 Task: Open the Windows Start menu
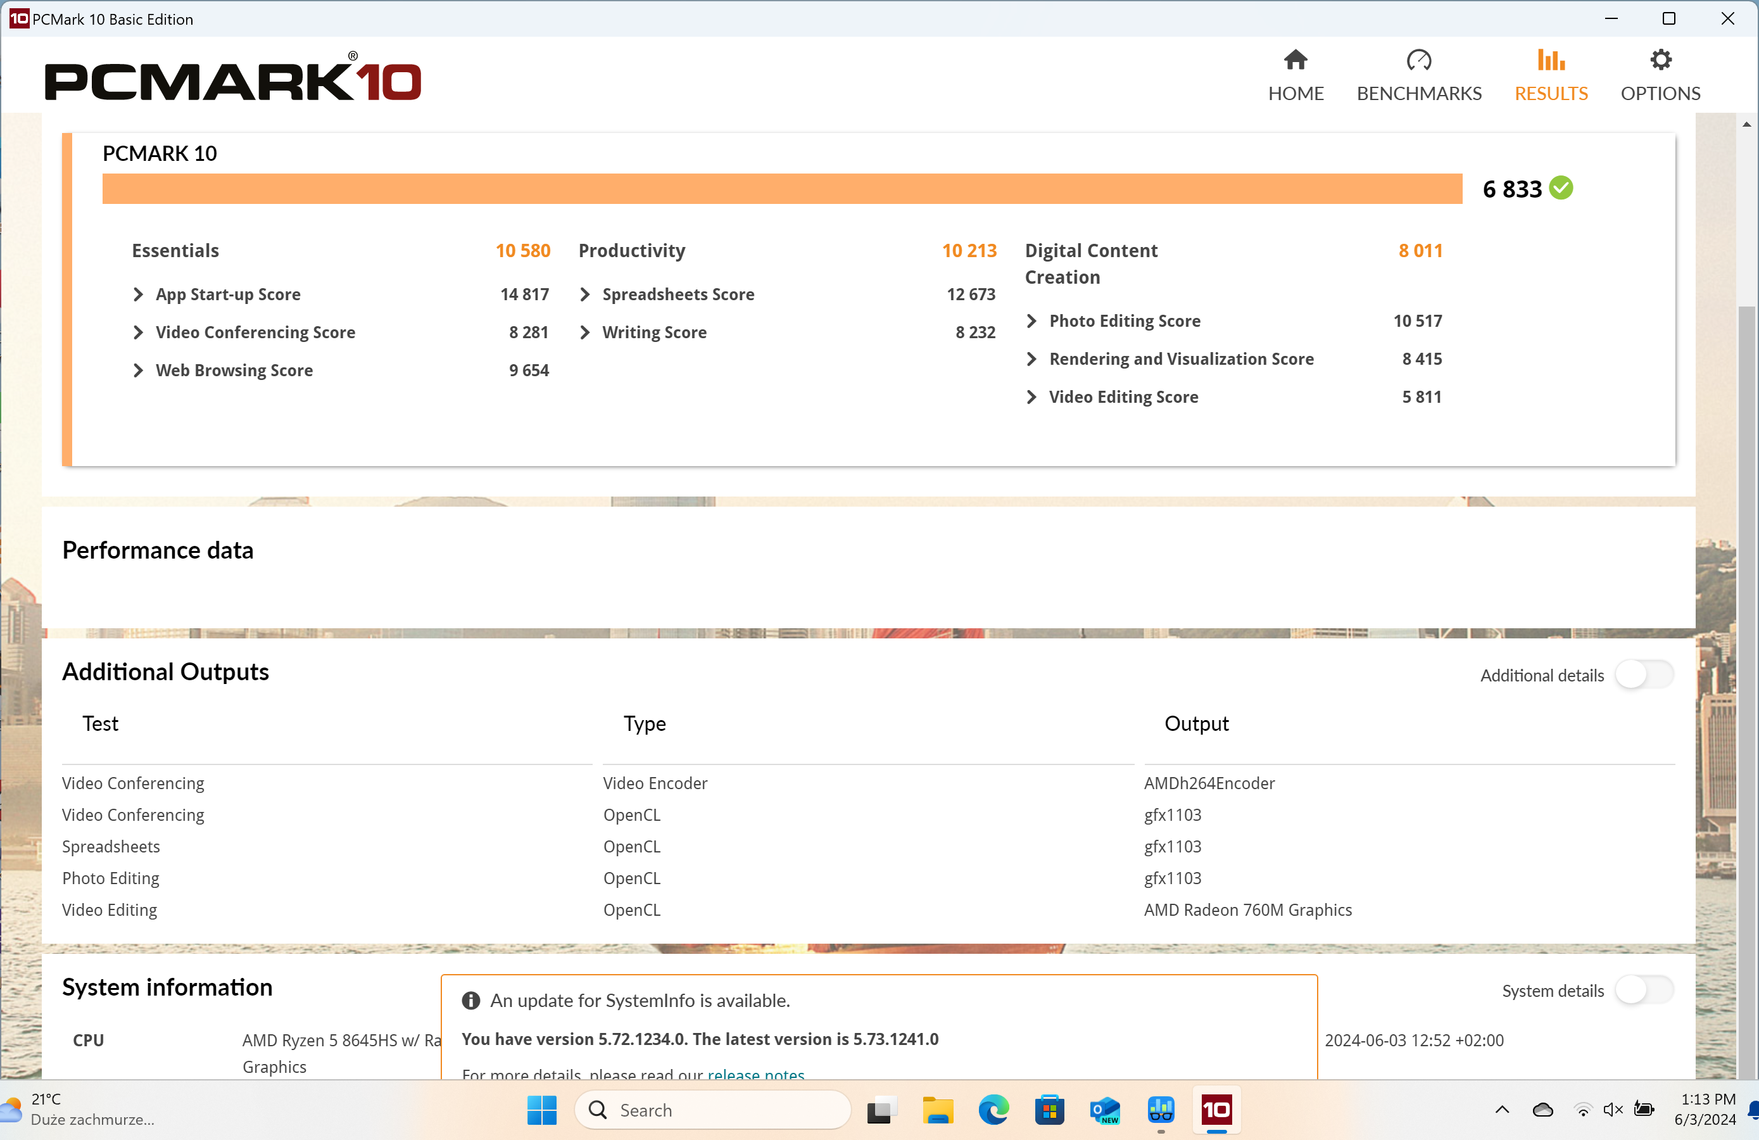coord(542,1110)
